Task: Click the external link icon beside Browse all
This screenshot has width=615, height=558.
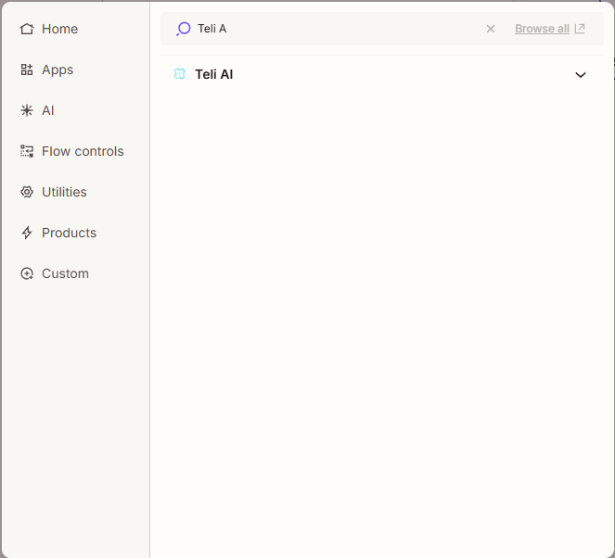Action: (x=580, y=29)
